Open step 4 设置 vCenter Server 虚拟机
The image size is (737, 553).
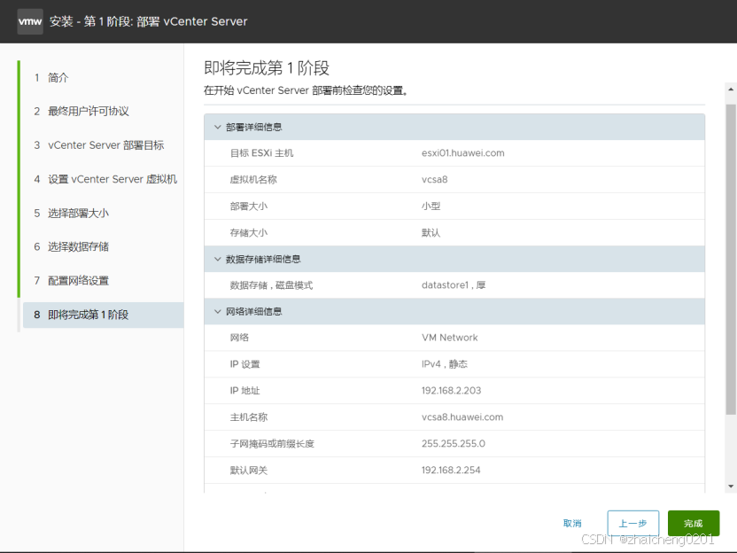coord(105,179)
